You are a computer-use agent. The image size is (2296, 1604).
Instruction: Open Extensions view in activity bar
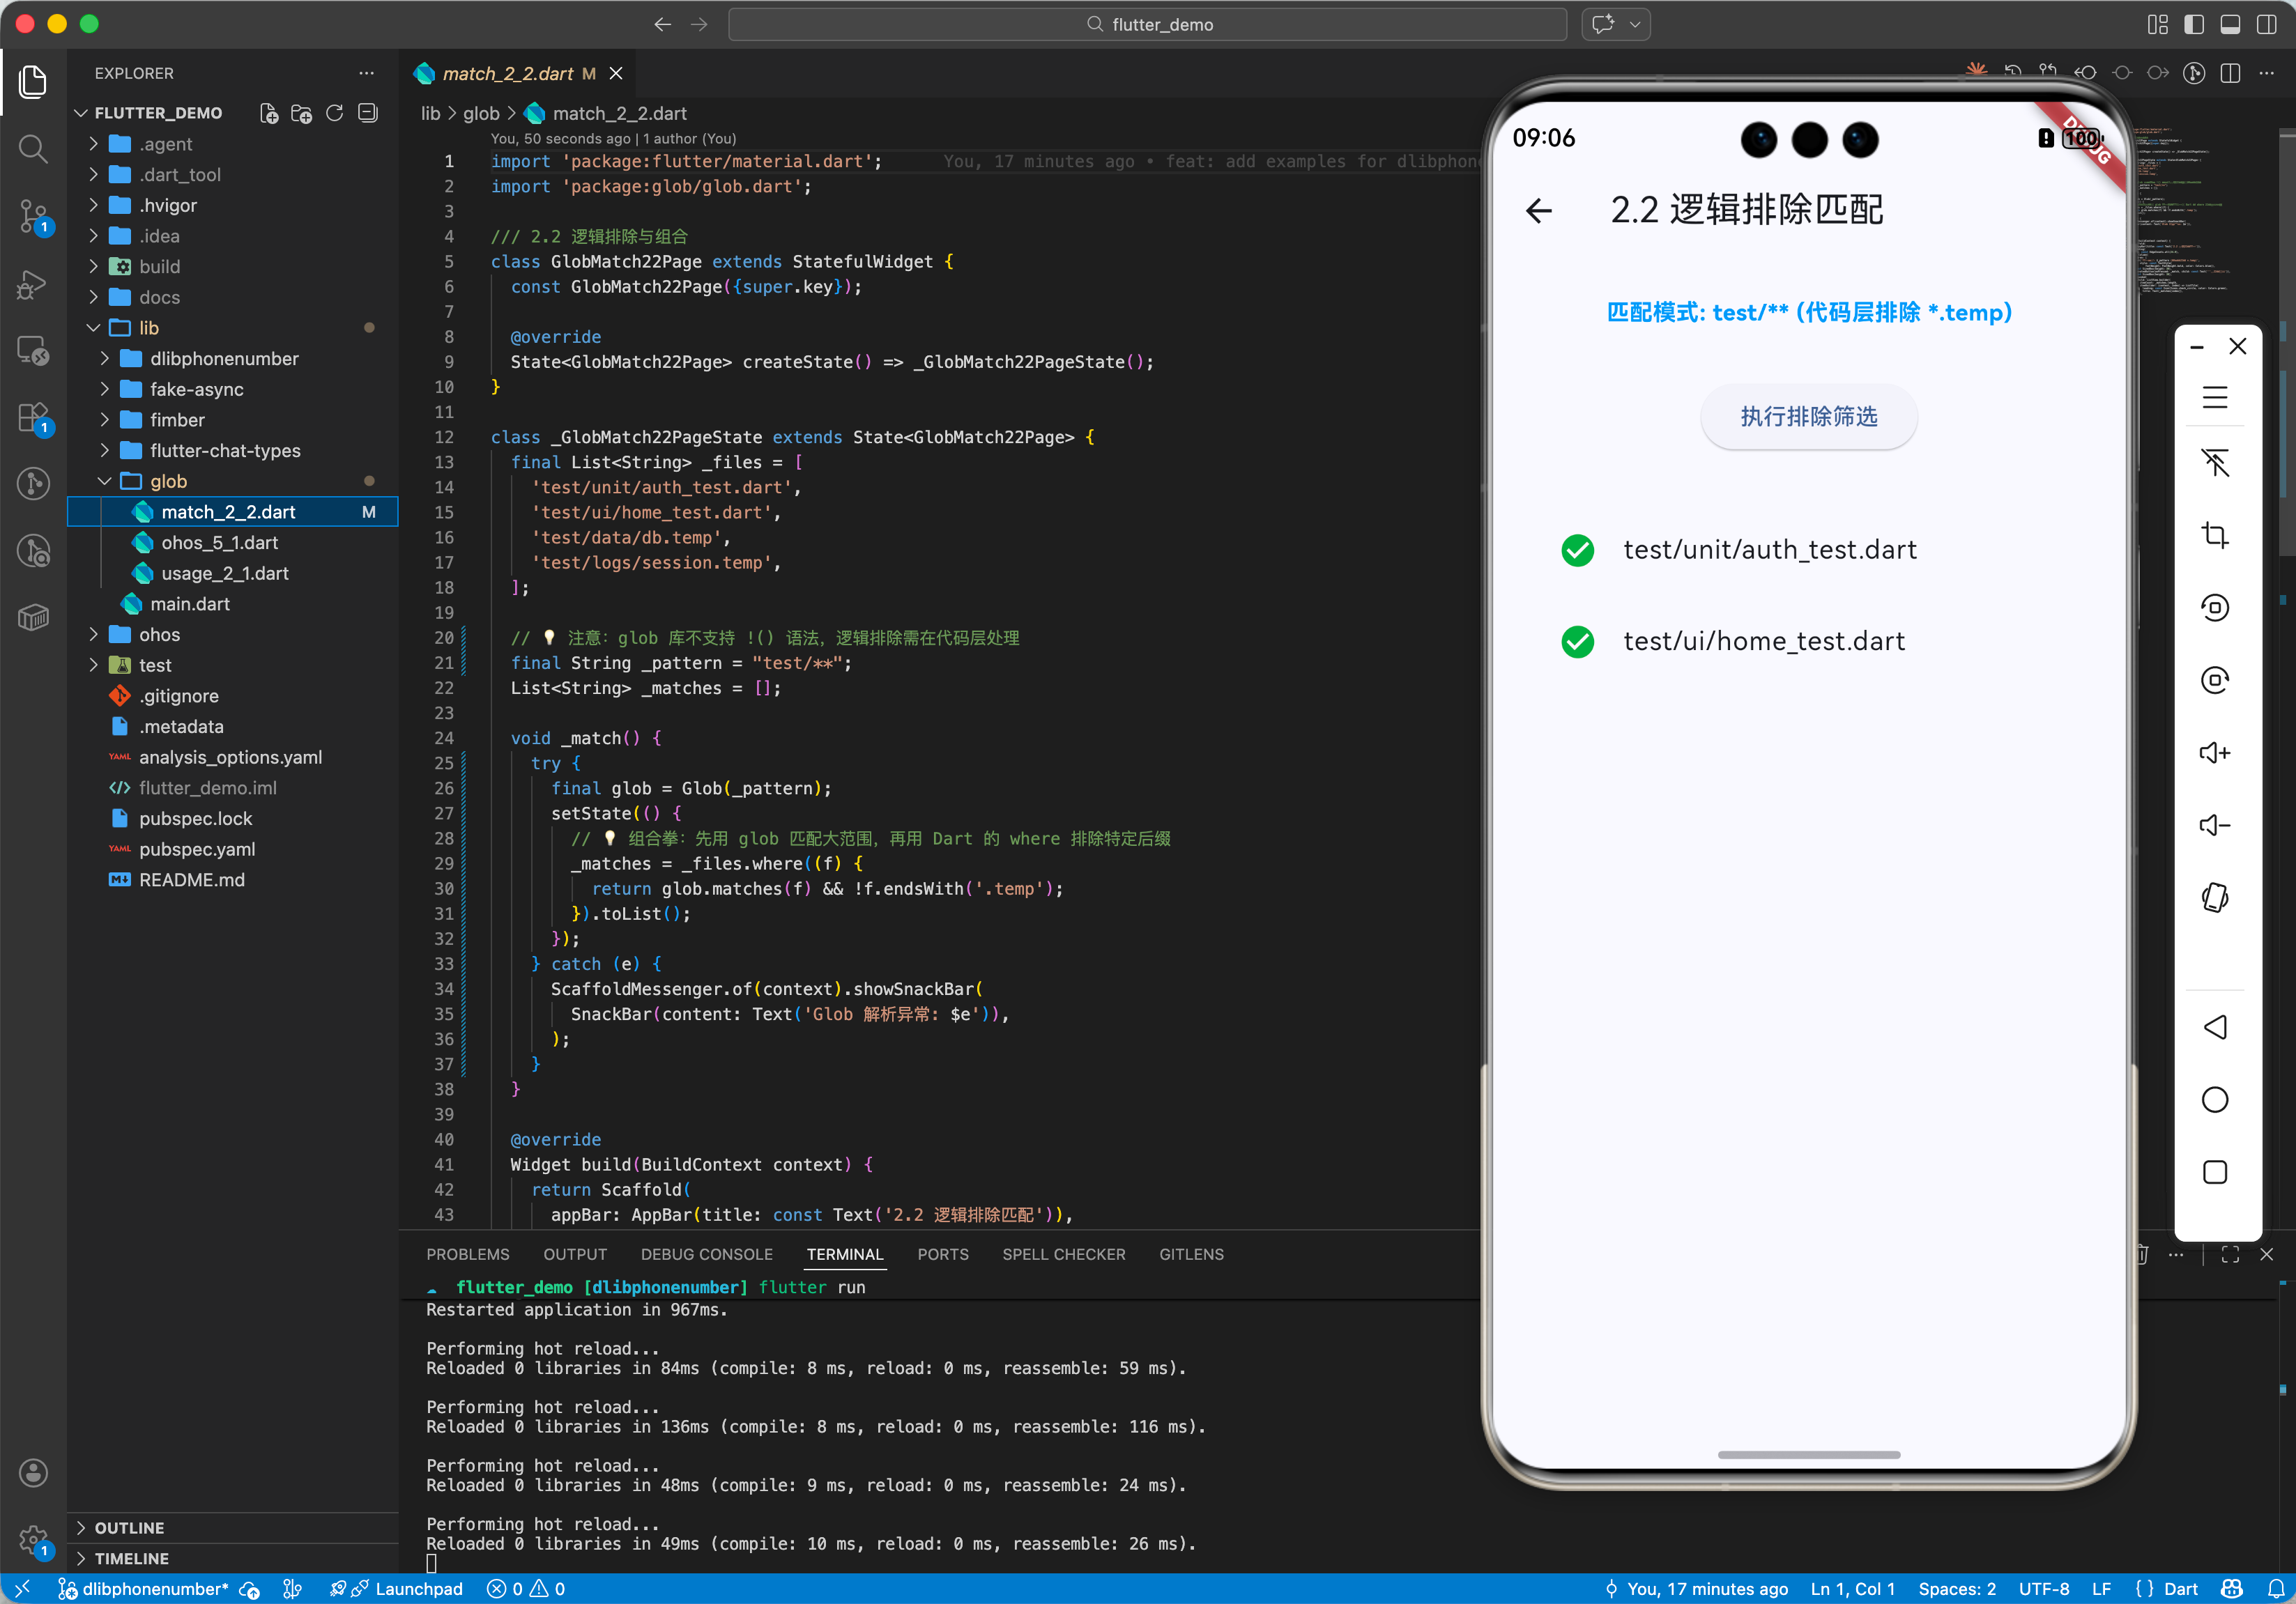click(33, 417)
